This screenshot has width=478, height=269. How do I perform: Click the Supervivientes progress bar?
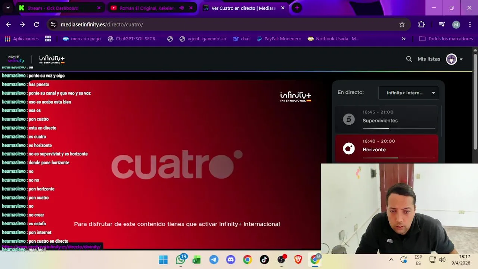[399, 129]
